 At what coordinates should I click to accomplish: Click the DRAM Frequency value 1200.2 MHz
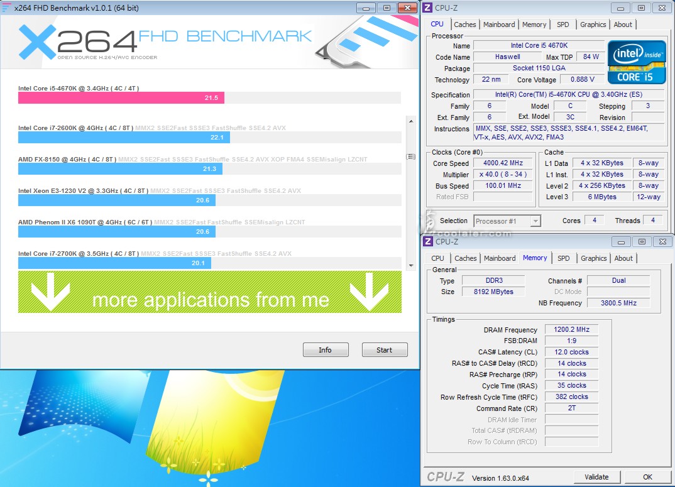point(571,329)
